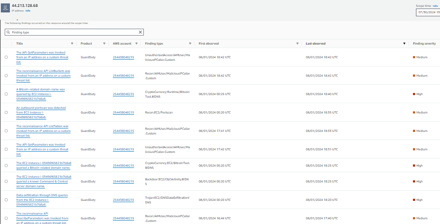The image size is (440, 224).
Task: Select the GetParameters finding first observed 17:42
Action: coord(6,149)
